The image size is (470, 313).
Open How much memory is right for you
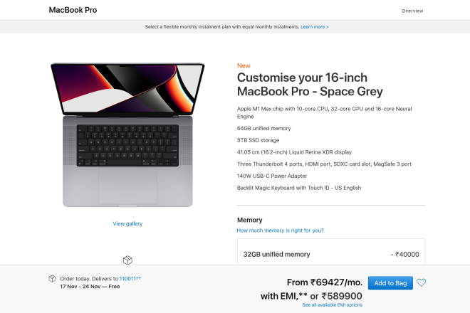pyautogui.click(x=280, y=230)
